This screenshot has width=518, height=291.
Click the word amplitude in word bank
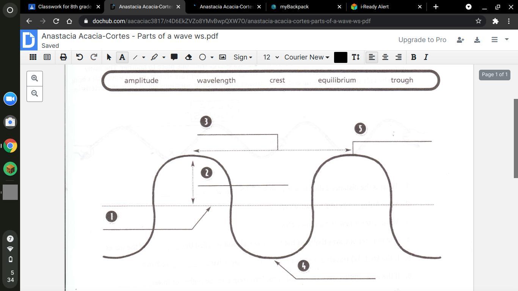pos(141,80)
